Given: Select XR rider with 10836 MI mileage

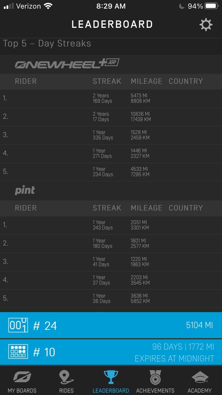Looking at the screenshot, I should tap(111, 117).
